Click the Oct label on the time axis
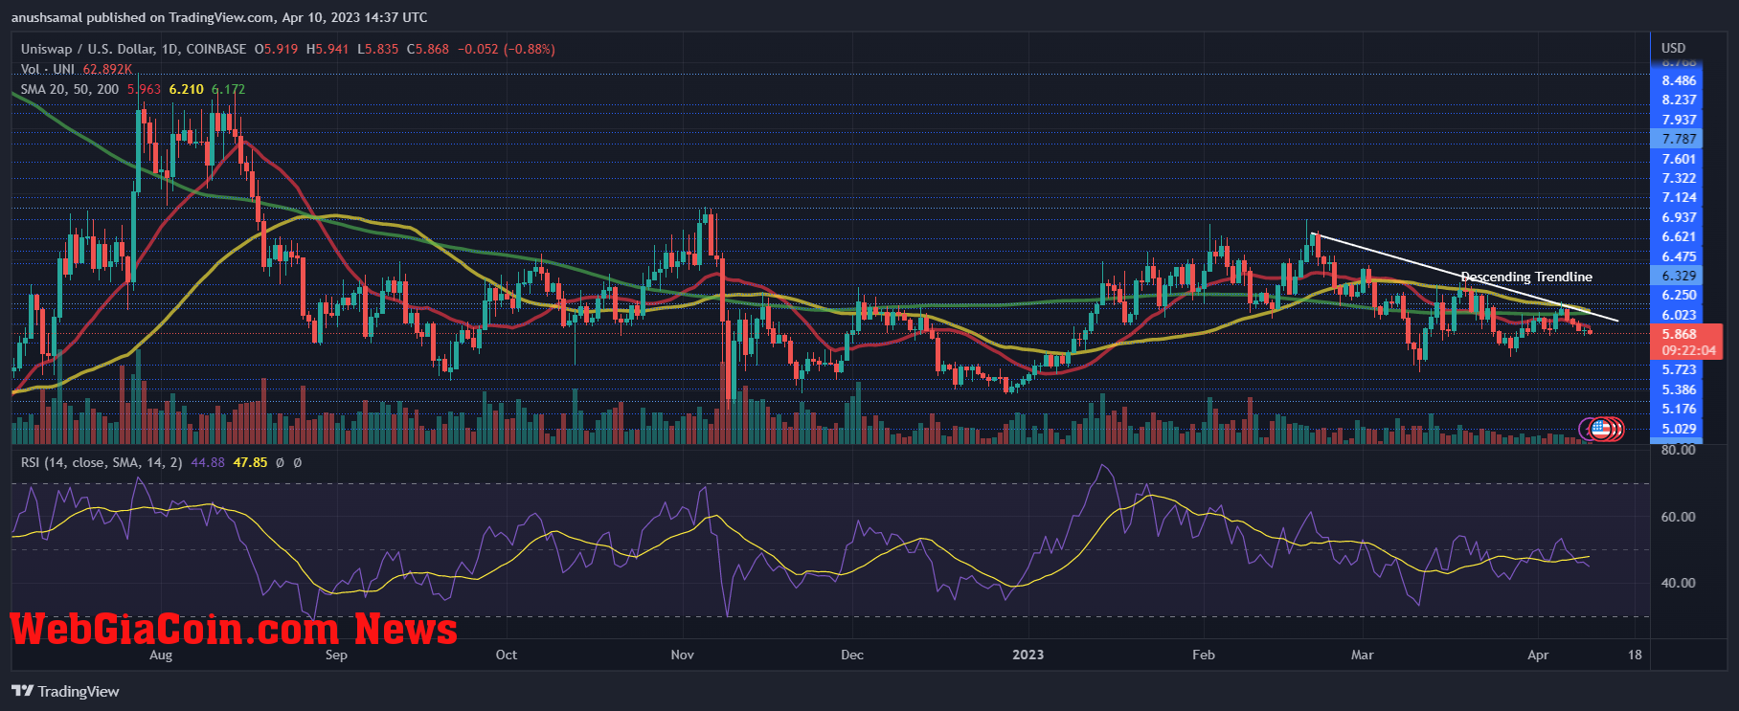 [x=507, y=655]
